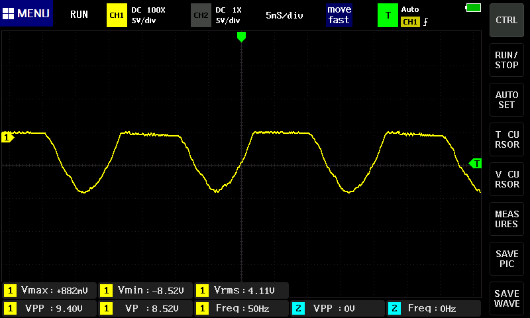Open the MENU button
530x318 pixels.
coord(26,14)
